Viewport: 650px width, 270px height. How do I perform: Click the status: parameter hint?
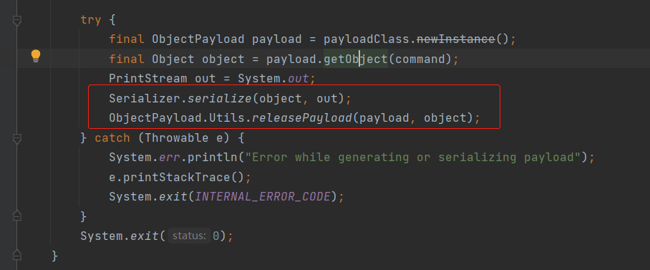pos(190,236)
